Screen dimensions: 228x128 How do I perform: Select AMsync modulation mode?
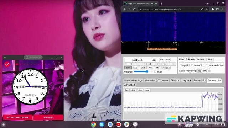point(166,68)
